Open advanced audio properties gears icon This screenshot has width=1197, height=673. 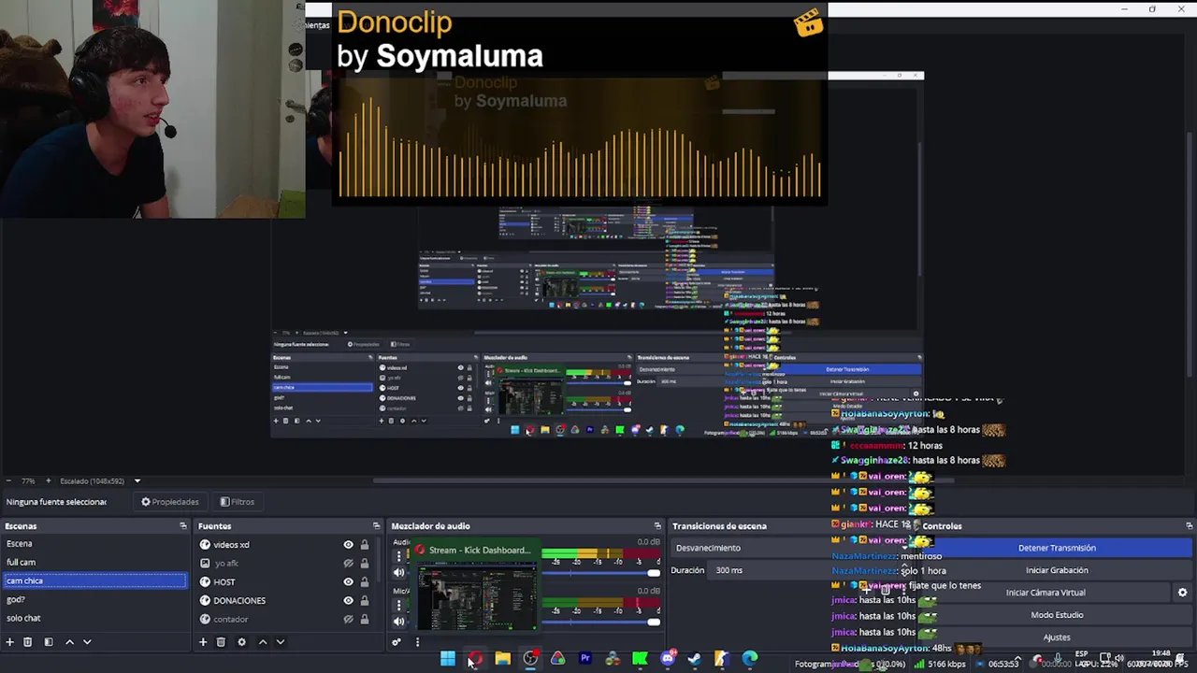pyautogui.click(x=397, y=642)
